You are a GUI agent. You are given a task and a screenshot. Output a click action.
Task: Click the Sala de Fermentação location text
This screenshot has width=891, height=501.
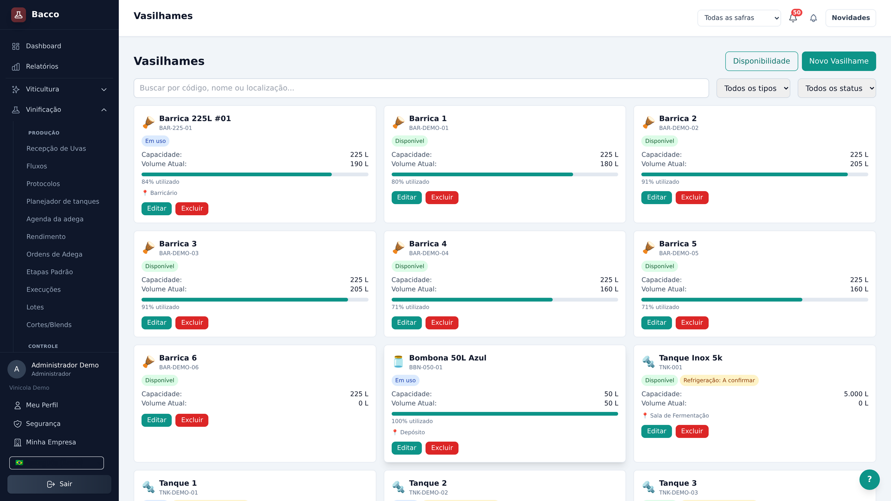(679, 416)
